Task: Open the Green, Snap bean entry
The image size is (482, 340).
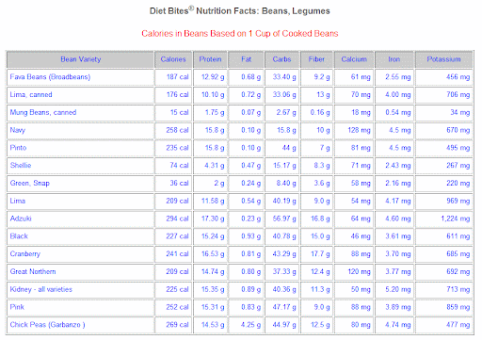Action: (30, 183)
